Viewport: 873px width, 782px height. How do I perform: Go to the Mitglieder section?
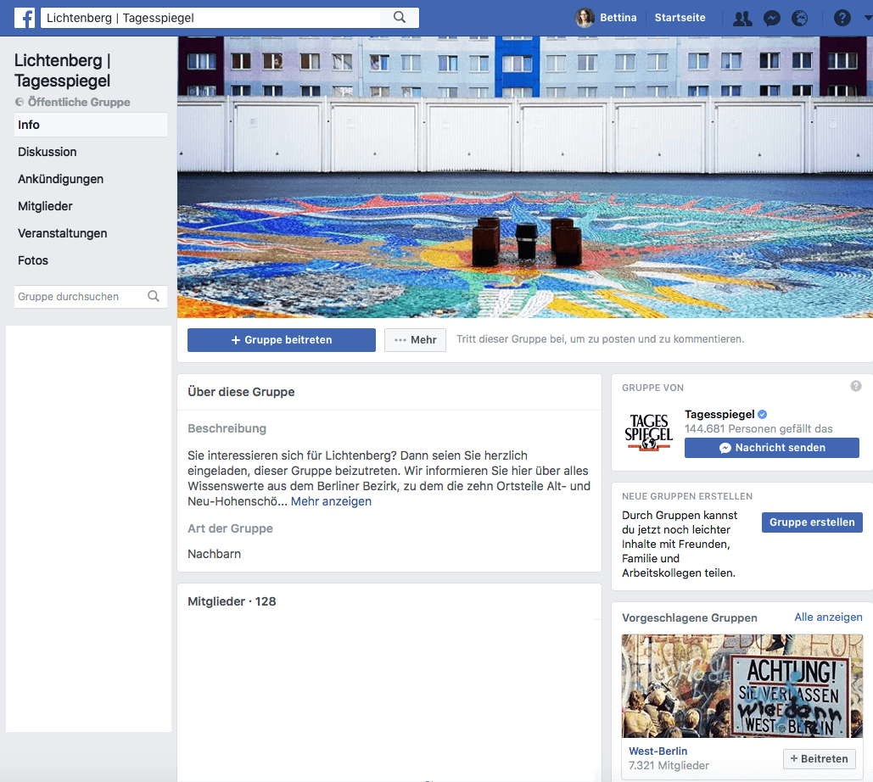point(45,206)
